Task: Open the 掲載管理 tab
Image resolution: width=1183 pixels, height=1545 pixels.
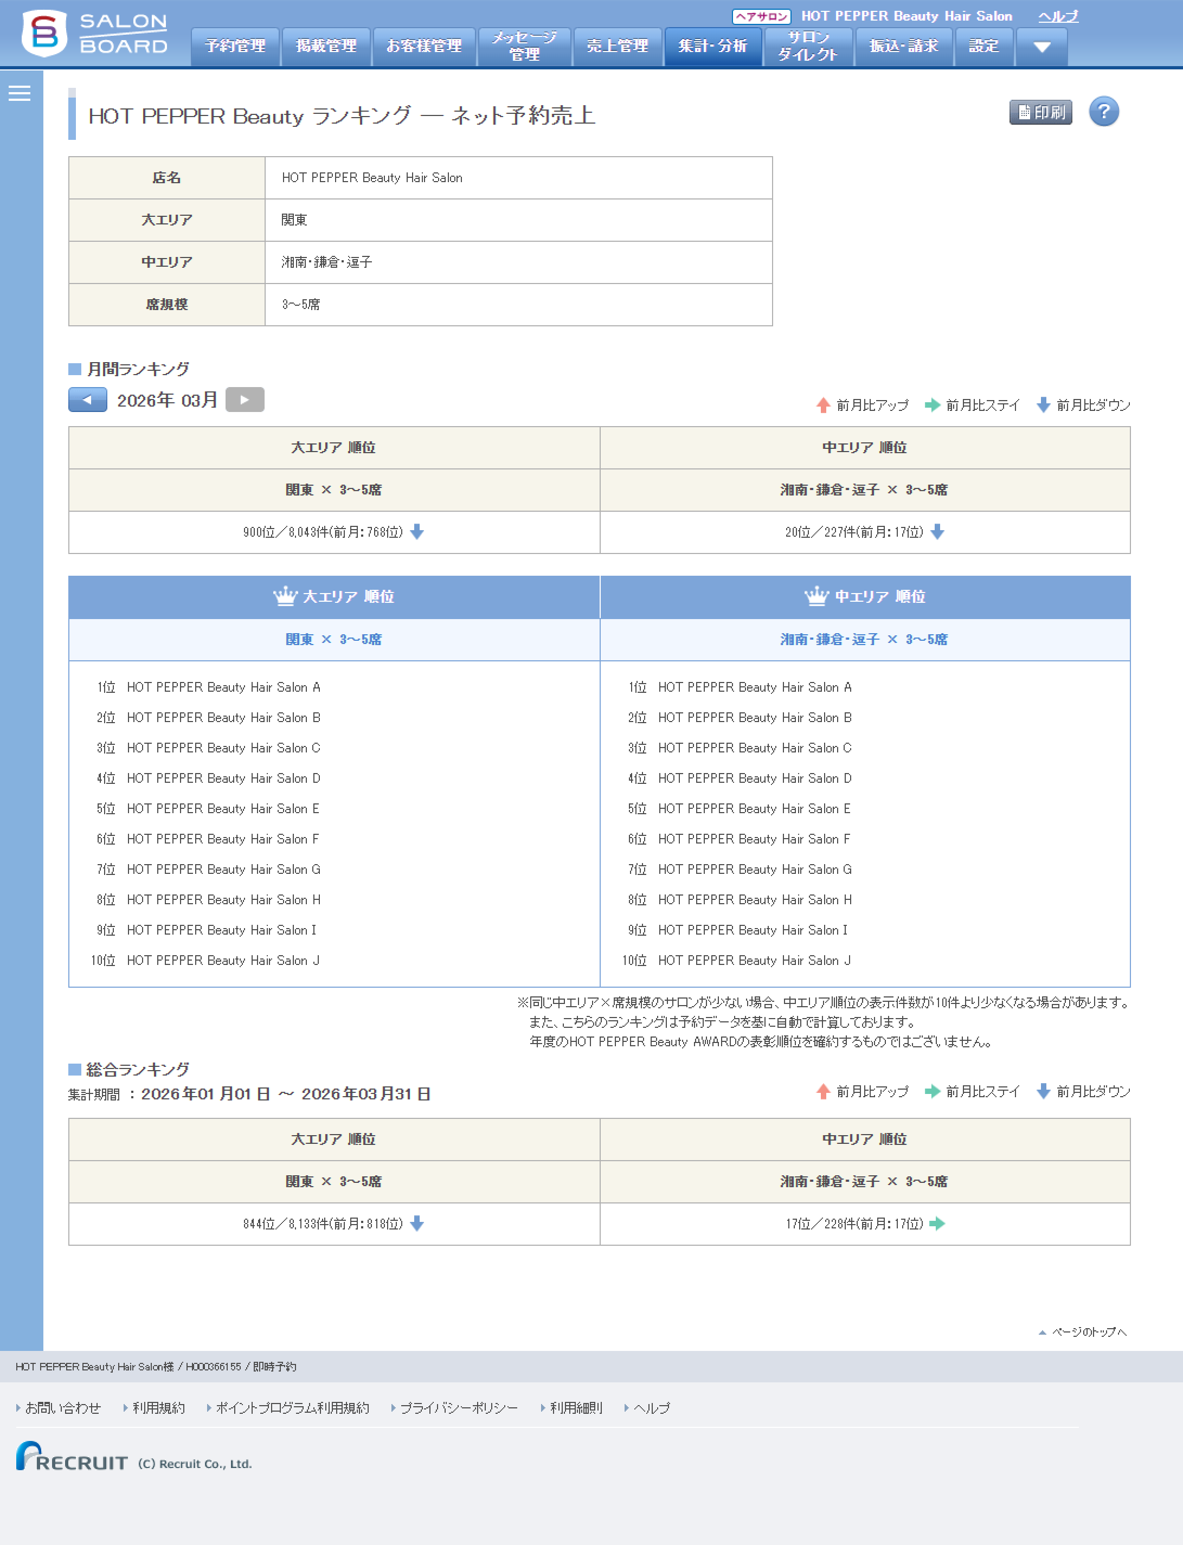Action: (326, 47)
